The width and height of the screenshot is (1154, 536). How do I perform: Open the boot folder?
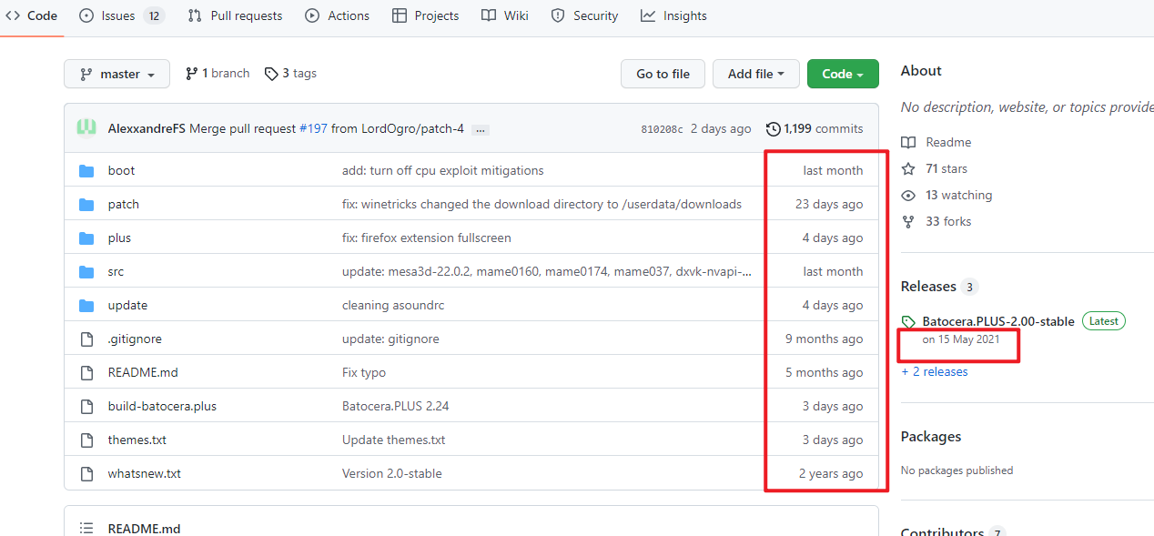(121, 170)
